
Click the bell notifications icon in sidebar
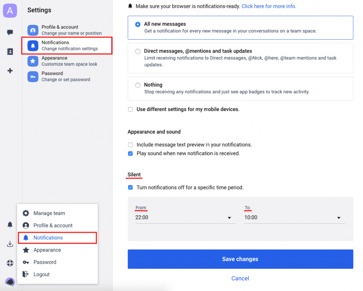(10, 224)
